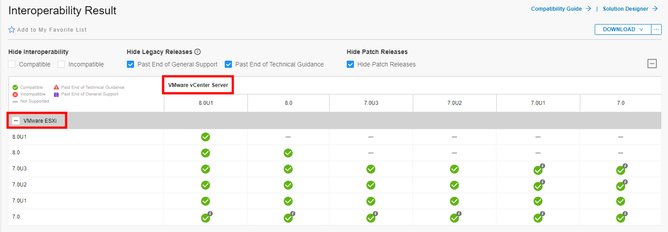Image resolution: width=668 pixels, height=232 pixels.
Task: Click compatible icon for ESXi 7.0U3 and vCenter 8.0U1
Action: click(206, 169)
